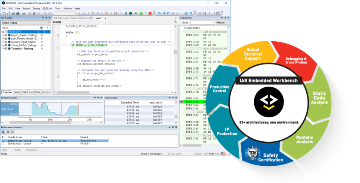The image size is (360, 183).
Task: Select the Execution cycle row
Action: (55, 140)
